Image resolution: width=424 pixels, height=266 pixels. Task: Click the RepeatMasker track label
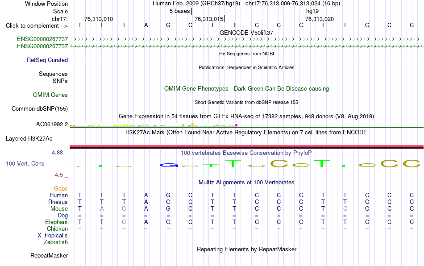pyautogui.click(x=49, y=255)
